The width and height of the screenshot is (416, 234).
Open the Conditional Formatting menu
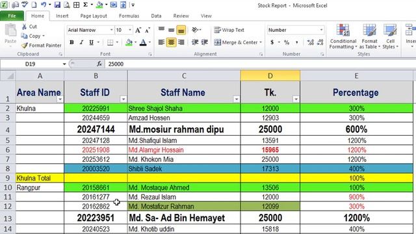click(x=343, y=36)
